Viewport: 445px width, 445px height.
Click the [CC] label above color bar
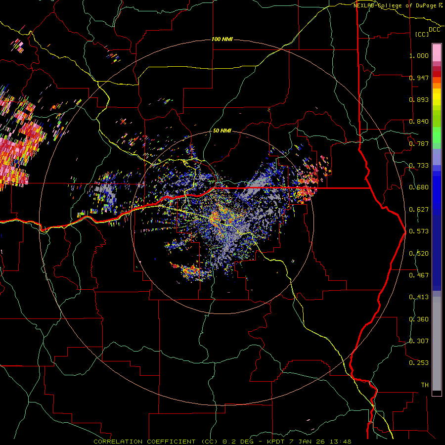tap(422, 34)
